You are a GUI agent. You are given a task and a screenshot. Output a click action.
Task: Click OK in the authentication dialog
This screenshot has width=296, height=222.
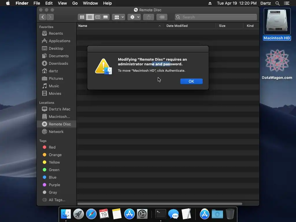tap(191, 81)
